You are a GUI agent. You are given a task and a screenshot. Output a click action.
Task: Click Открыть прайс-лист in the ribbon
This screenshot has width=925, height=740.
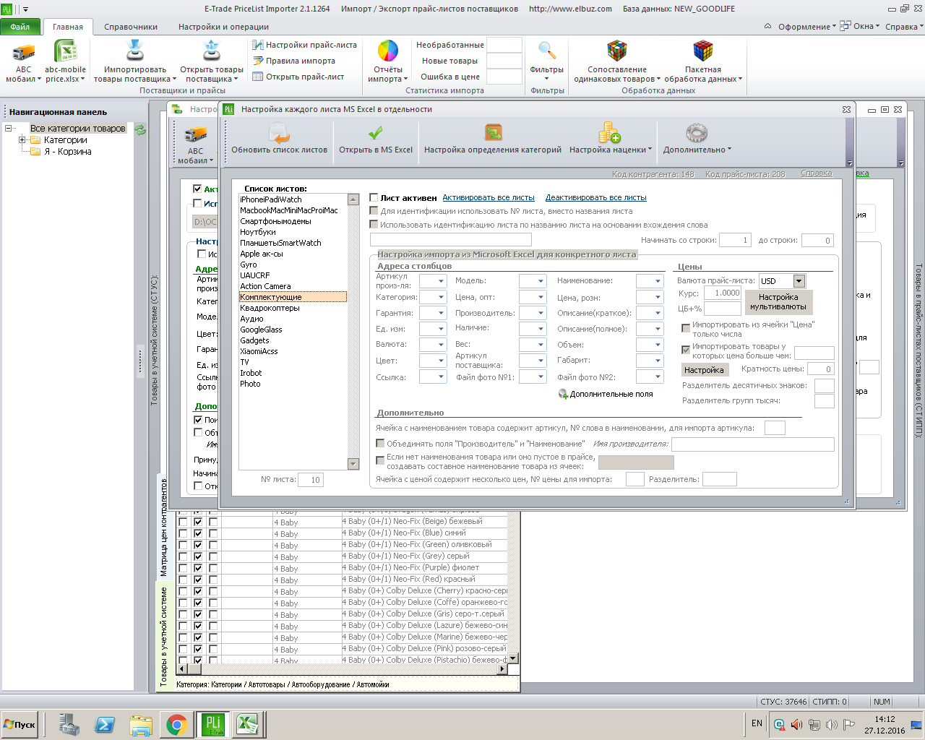[x=298, y=77]
